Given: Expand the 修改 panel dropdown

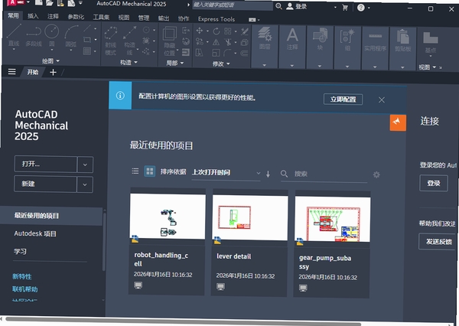Looking at the screenshot, I should (x=221, y=64).
